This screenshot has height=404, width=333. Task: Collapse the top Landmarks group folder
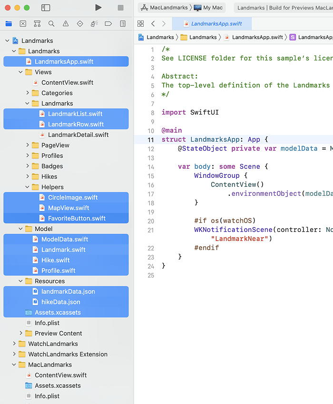tap(14, 51)
